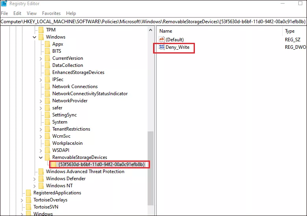Image resolution: width=307 pixels, height=216 pixels.
Task: Select the Windows NT key name
Action: (59, 186)
